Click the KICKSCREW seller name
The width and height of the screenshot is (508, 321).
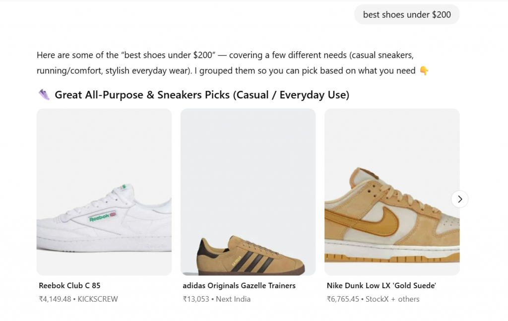(98, 299)
